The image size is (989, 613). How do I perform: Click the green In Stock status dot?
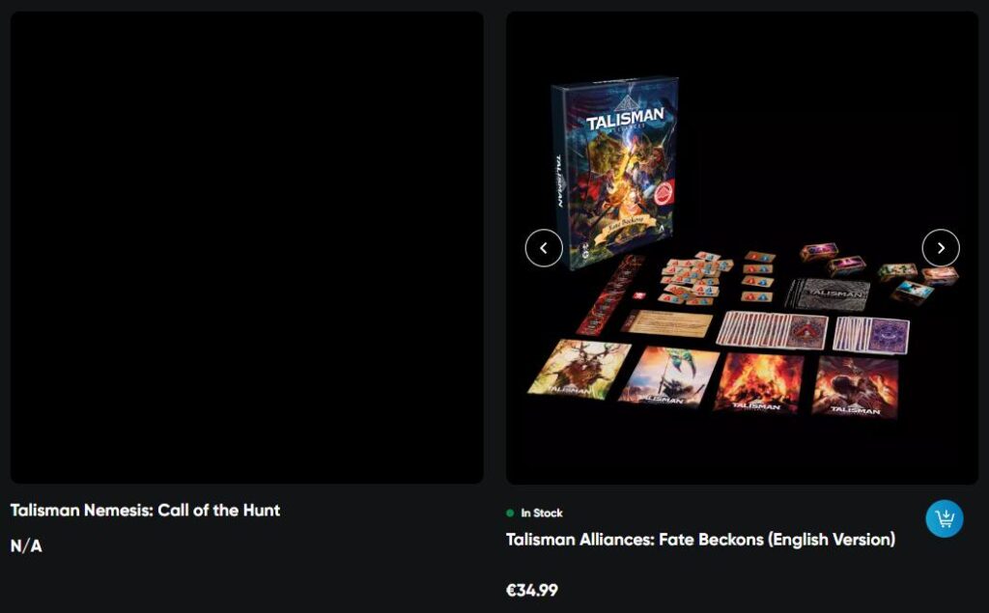[510, 513]
